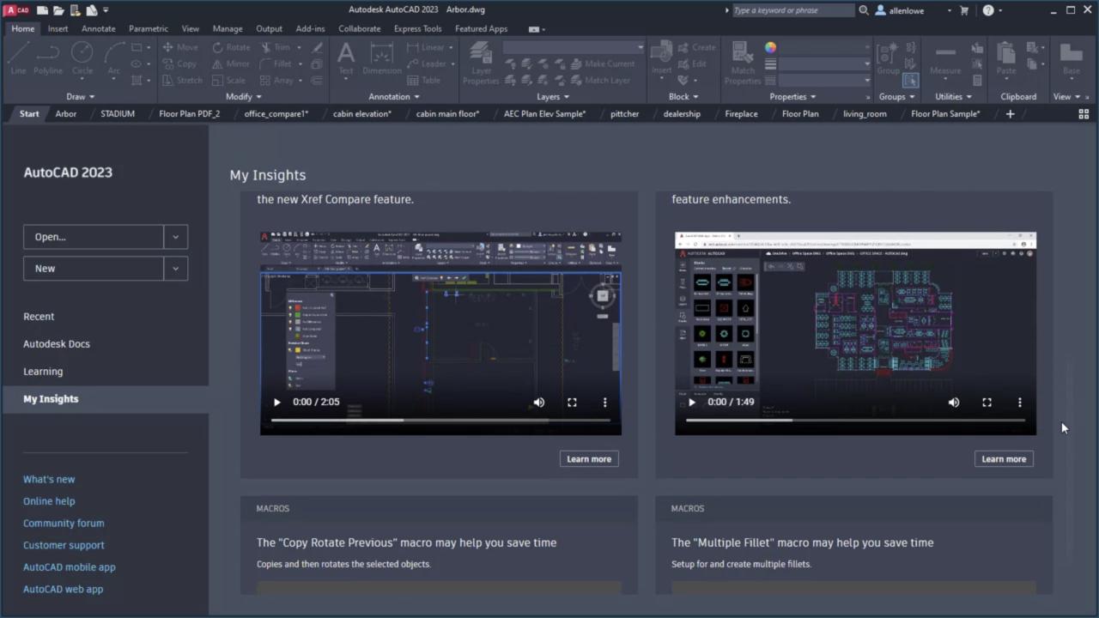Play the 2:05 Xref Compare video
Image resolution: width=1099 pixels, height=618 pixels.
click(276, 402)
